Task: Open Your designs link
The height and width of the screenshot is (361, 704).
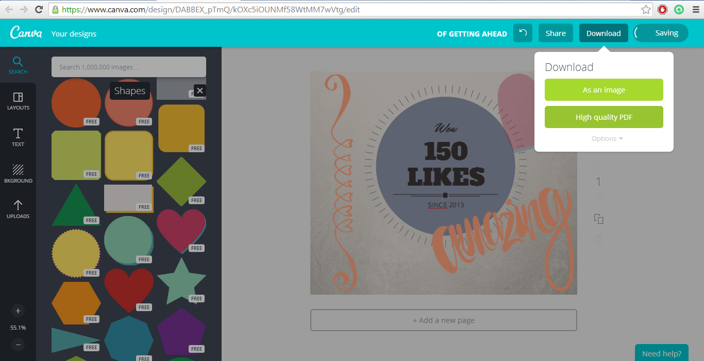Action: click(x=74, y=34)
